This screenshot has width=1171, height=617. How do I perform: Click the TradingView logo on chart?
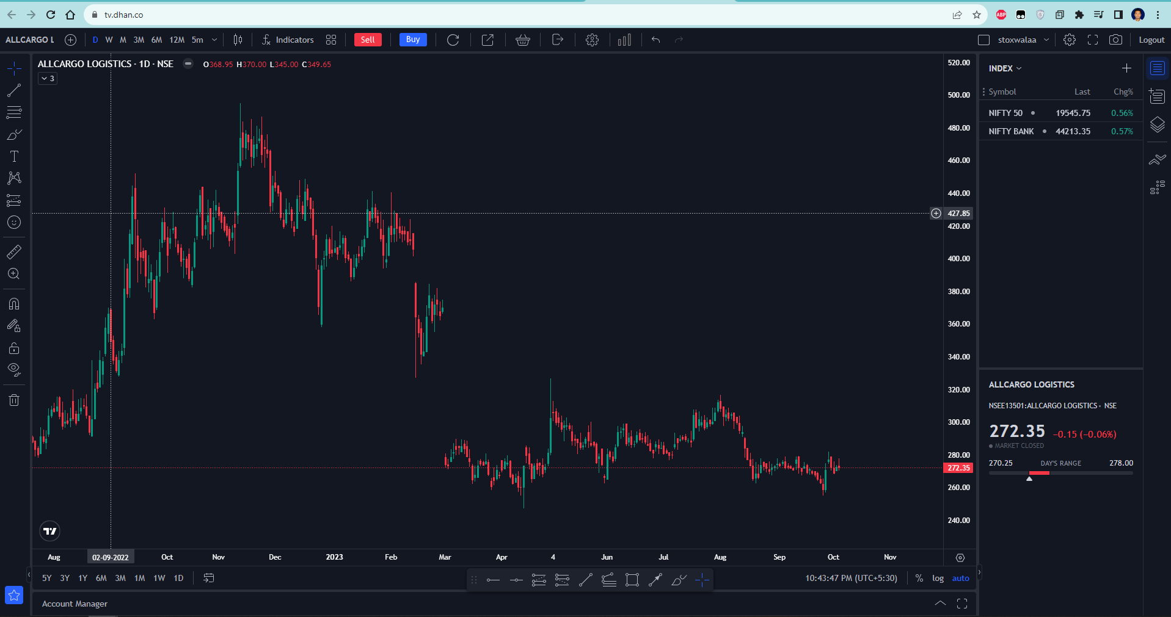coord(50,531)
